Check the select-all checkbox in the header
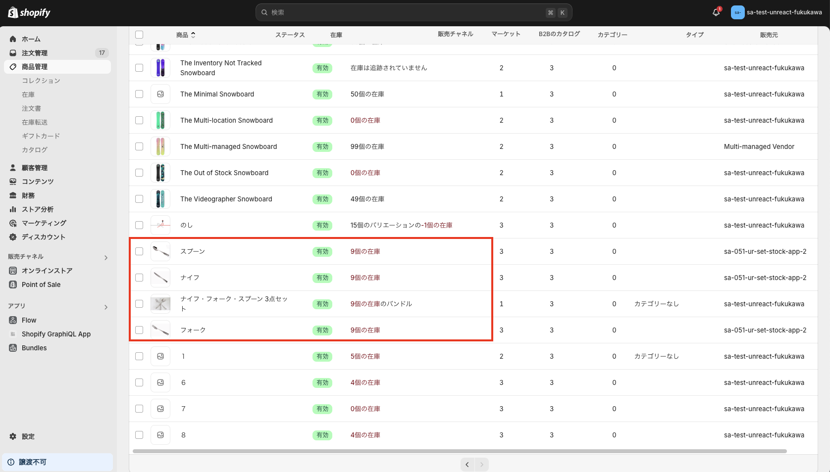Screen dimensions: 830x472 139,35
